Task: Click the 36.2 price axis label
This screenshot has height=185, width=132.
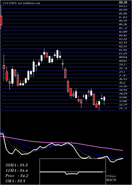Action: (122, 83)
